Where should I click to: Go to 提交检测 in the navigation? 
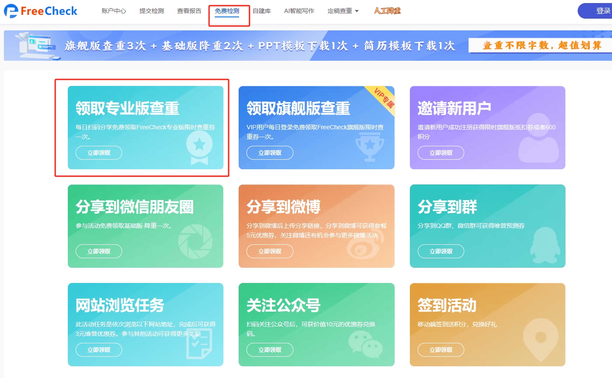click(152, 11)
